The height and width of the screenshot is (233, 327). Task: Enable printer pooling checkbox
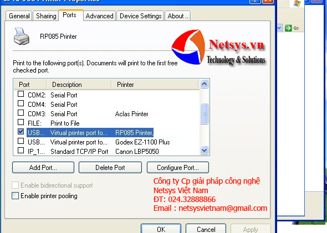click(15, 196)
